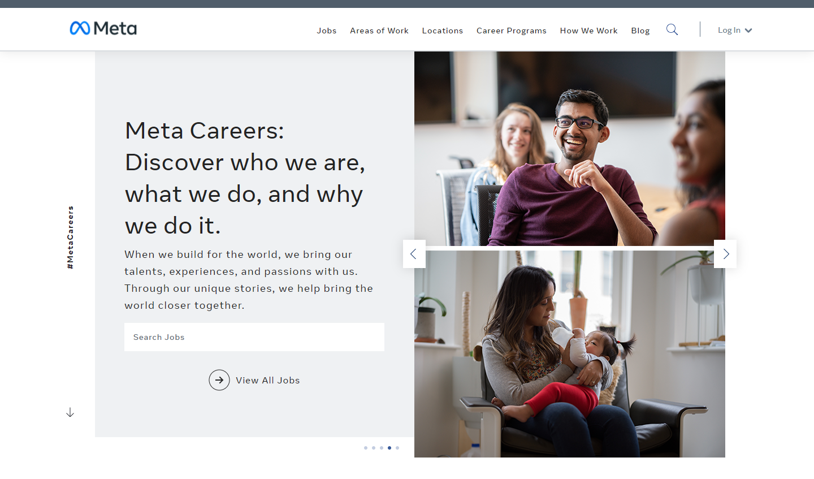Focus the Search Jobs input field

click(x=254, y=337)
